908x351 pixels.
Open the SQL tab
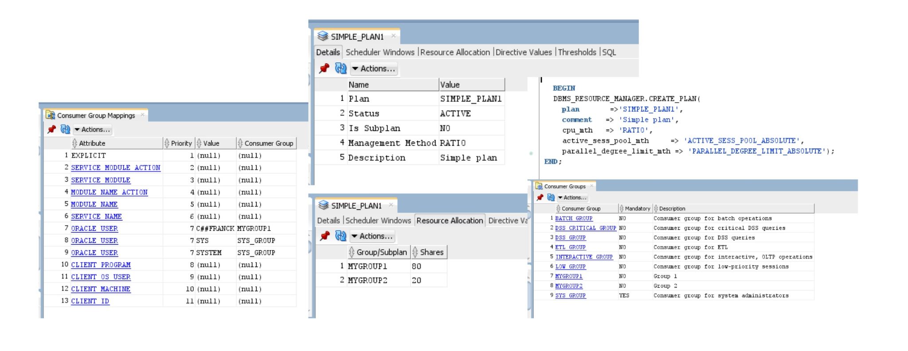tap(609, 52)
